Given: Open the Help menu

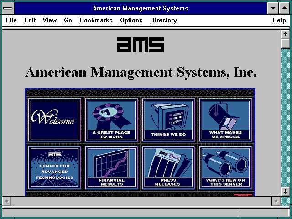Looking at the screenshot, I should click(x=279, y=20).
